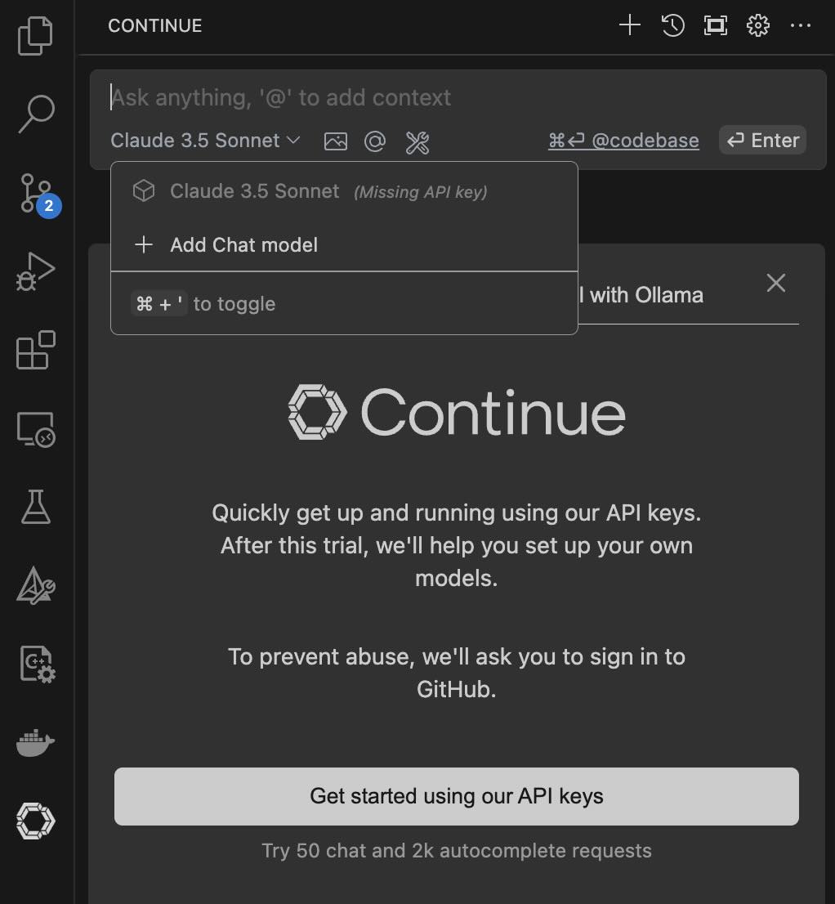Switch to the tab ending in 'with Ollama'
835x904 pixels.
641,295
